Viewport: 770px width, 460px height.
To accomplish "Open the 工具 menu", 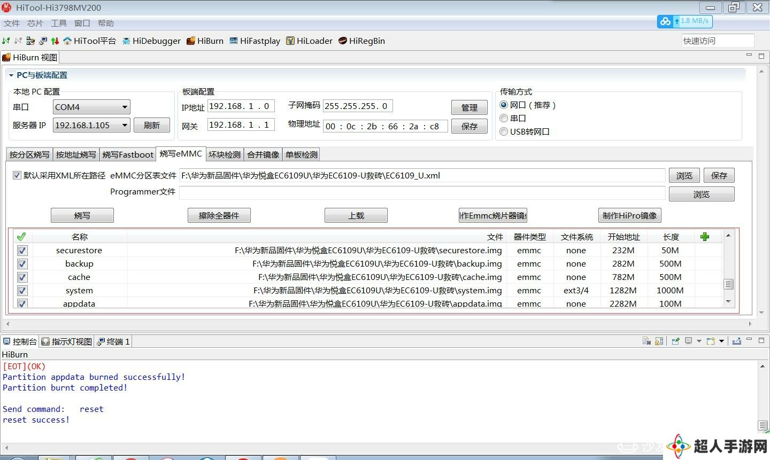I will click(59, 24).
